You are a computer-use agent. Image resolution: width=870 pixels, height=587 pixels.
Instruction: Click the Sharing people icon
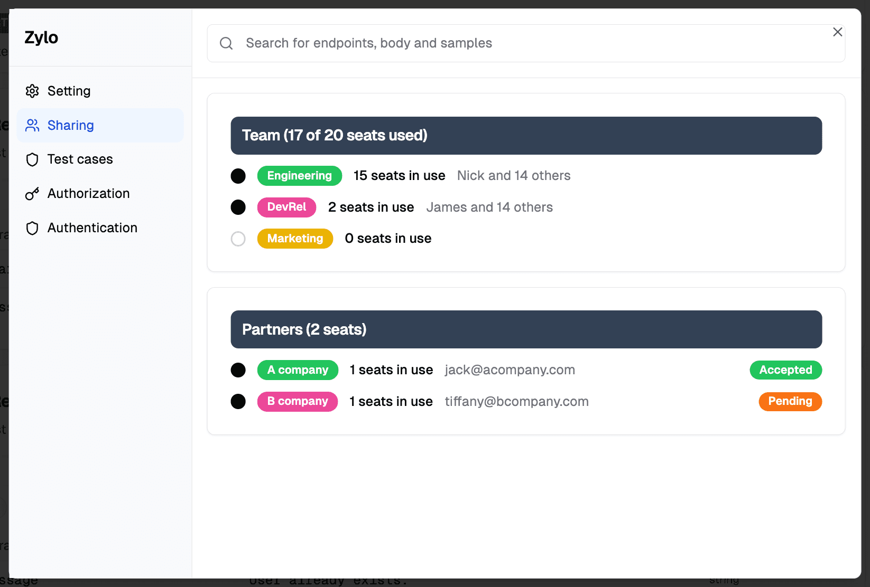32,125
